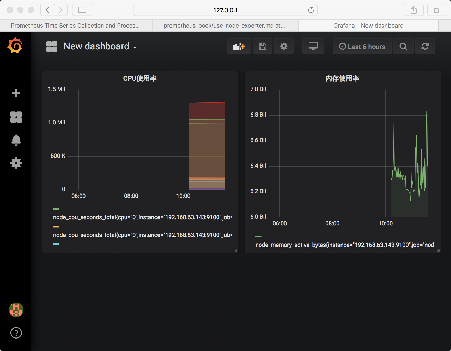This screenshot has height=351, width=451.
Task: Toggle second node_cpu_seconds_total legend series
Action: click(x=143, y=235)
